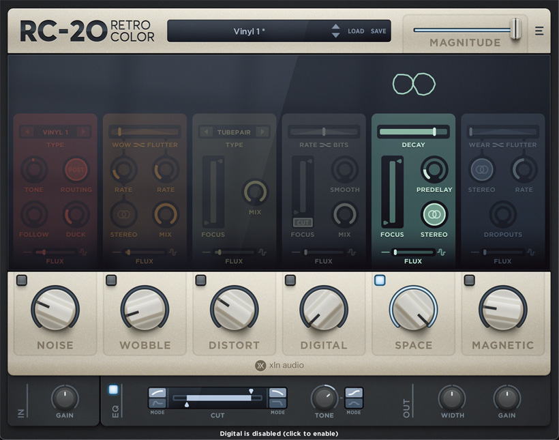
Task: Select the upper Tone mode curve button
Action: 354,393
